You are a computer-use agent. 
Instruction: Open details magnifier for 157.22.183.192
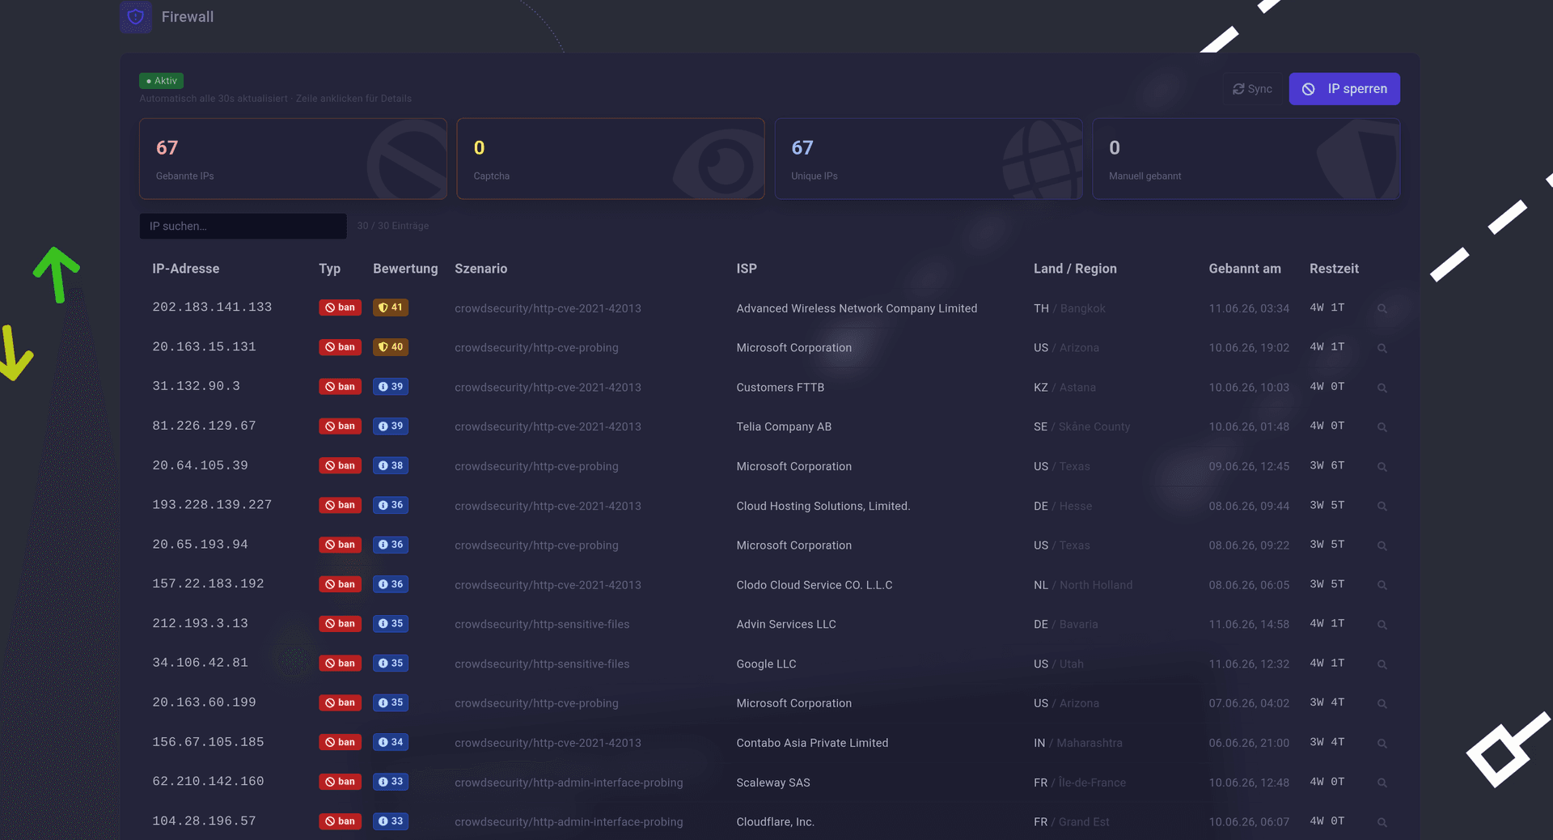point(1382,585)
